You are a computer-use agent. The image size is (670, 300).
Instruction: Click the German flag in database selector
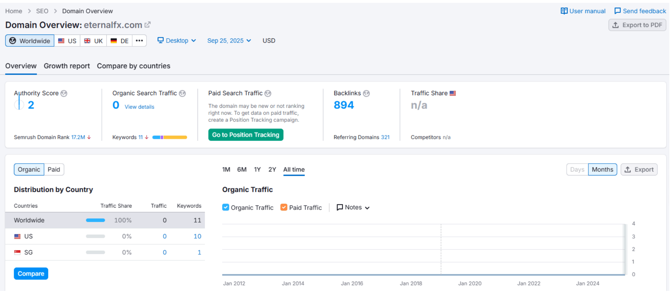(114, 41)
